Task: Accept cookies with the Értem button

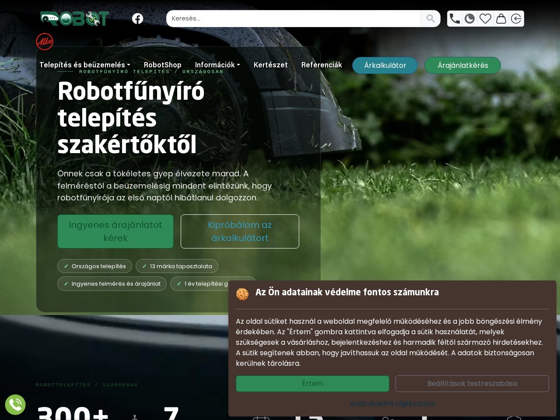Action: click(312, 384)
